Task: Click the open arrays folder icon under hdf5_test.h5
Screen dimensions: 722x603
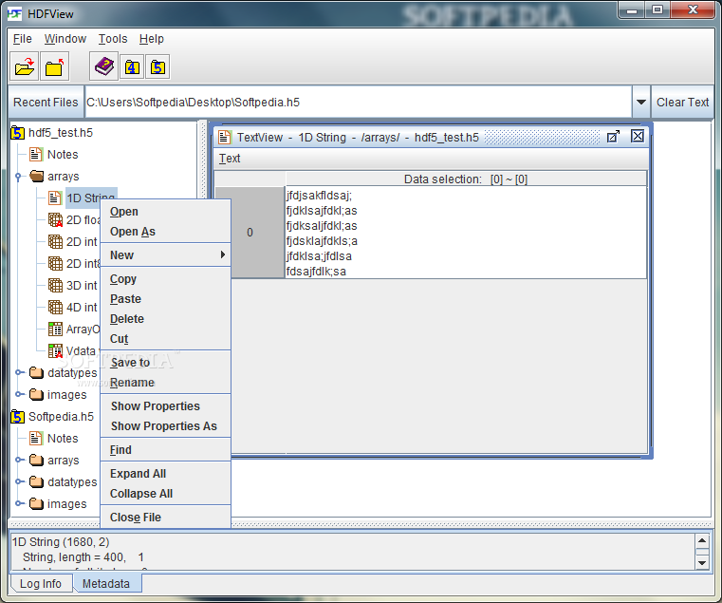Action: (36, 176)
